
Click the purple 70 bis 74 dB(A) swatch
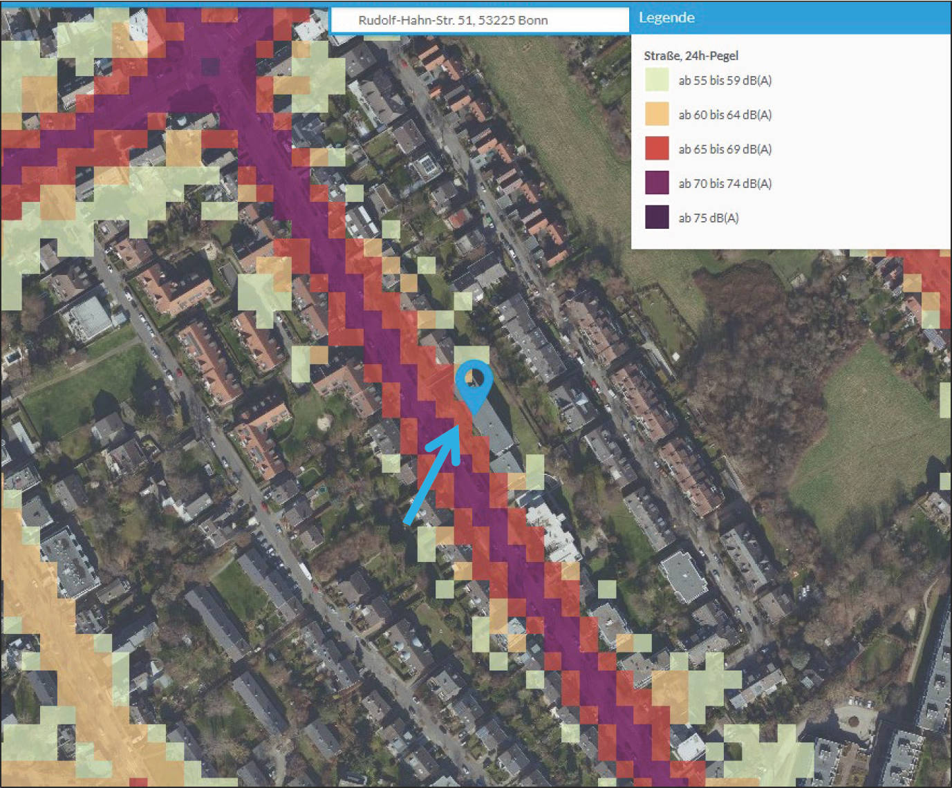pyautogui.click(x=657, y=183)
